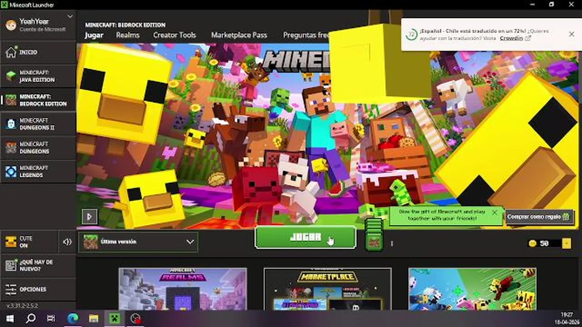Screen dimensions: 582x327
Task: Open ¿Qué hay de nuevo? news
Action: pyautogui.click(x=38, y=266)
